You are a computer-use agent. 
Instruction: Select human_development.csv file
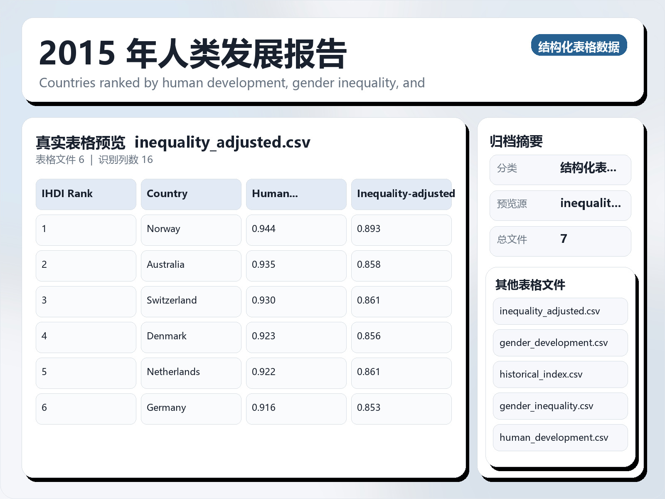tap(560, 437)
